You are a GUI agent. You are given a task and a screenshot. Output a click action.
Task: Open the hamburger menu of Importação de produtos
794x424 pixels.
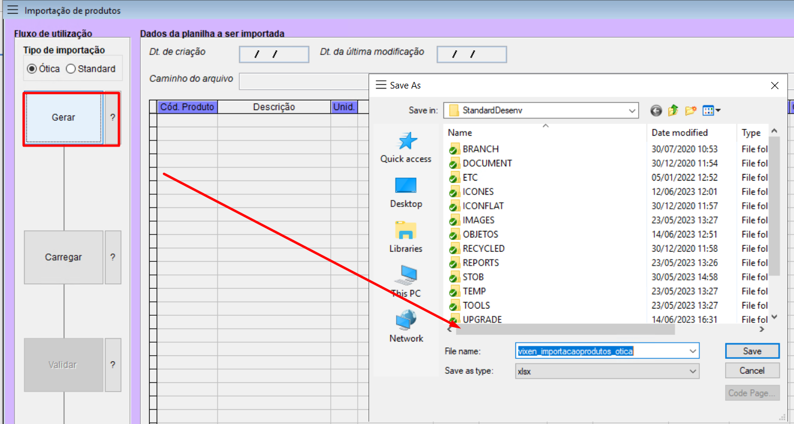(x=13, y=11)
